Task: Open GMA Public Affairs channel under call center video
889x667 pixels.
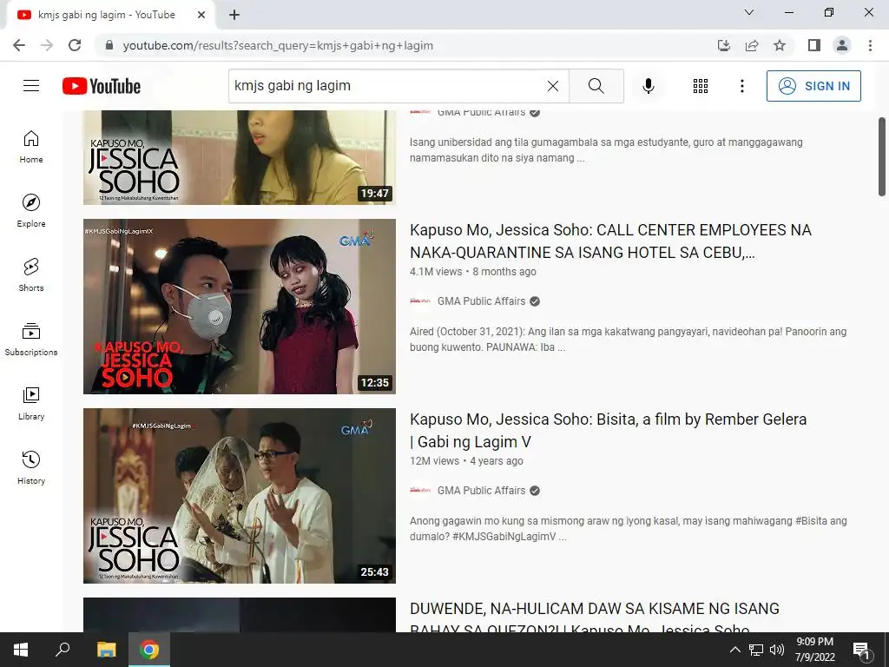Action: click(481, 301)
